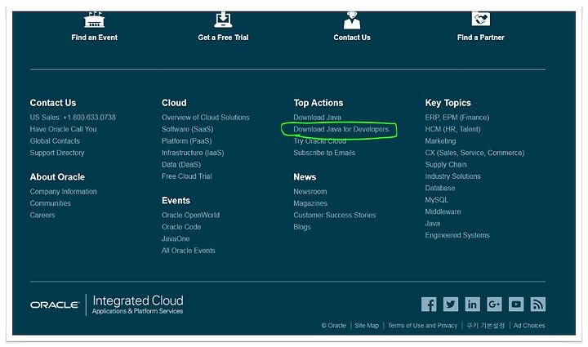Screen dimensions: 588x347
Task: Open Oracle's Facebook page icon
Action: point(429,305)
